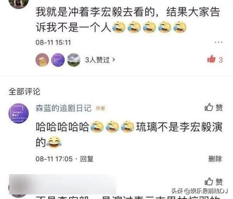Click the 08-11 15:11 timestamp
The height and width of the screenshot is (199, 233).
tap(53, 42)
